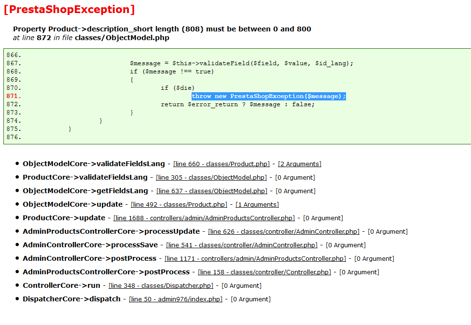This screenshot has width=471, height=325.
Task: Click ProductCore->validateFieldsLang trace entry
Action: (85, 177)
